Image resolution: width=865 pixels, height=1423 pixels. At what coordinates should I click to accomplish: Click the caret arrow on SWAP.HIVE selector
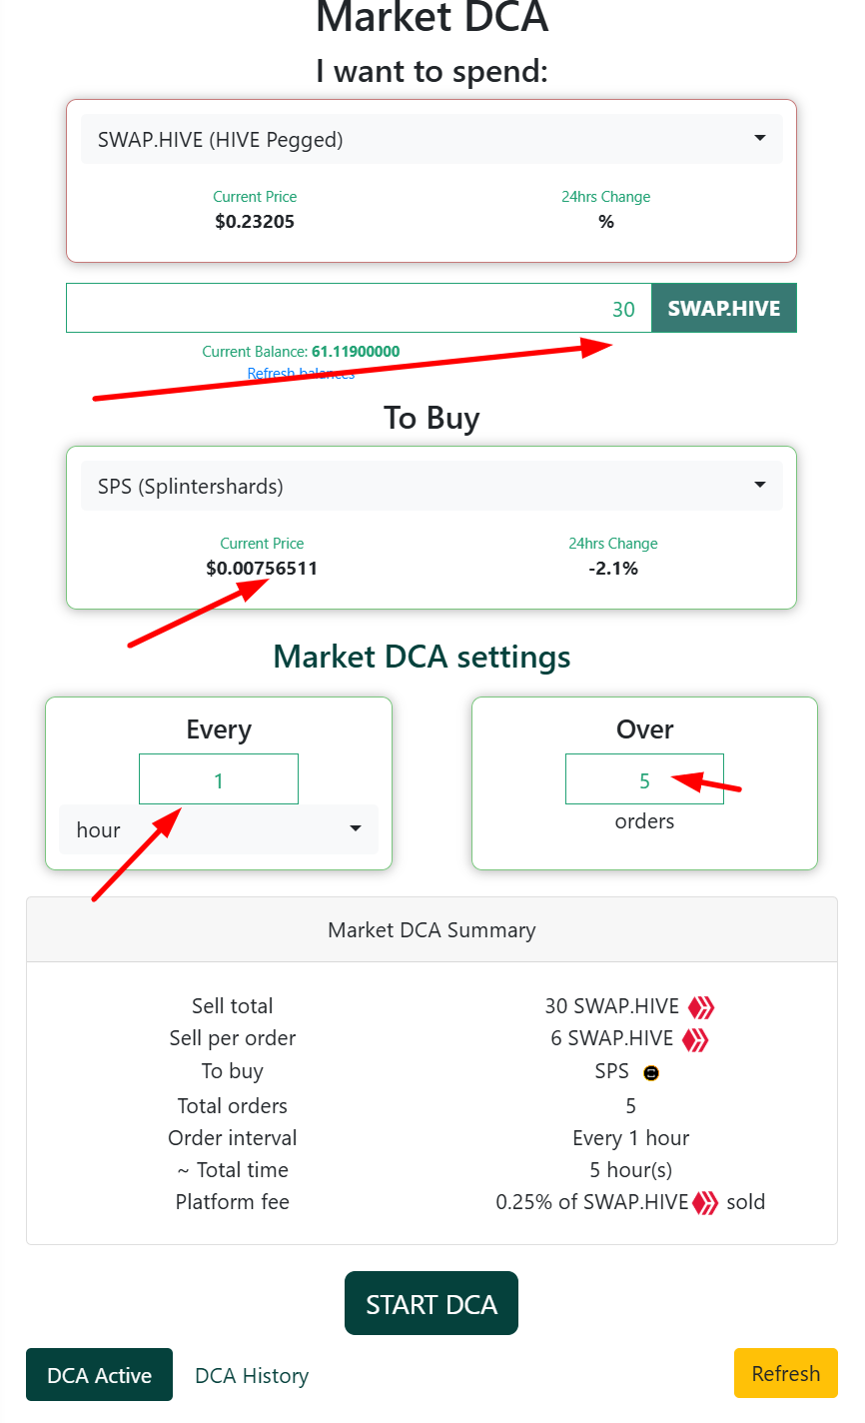pyautogui.click(x=760, y=138)
